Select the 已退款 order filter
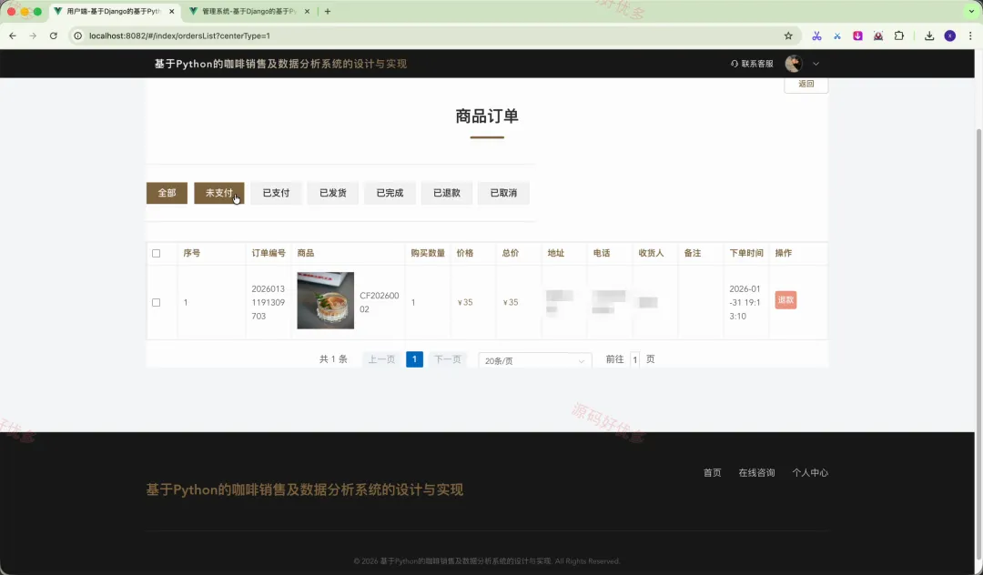Viewport: 983px width, 575px height. 446,193
